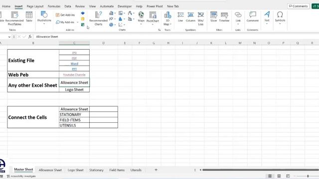Viewport: 319px width, 179px height.
Task: Open the Symbols menu
Action: click(280, 18)
